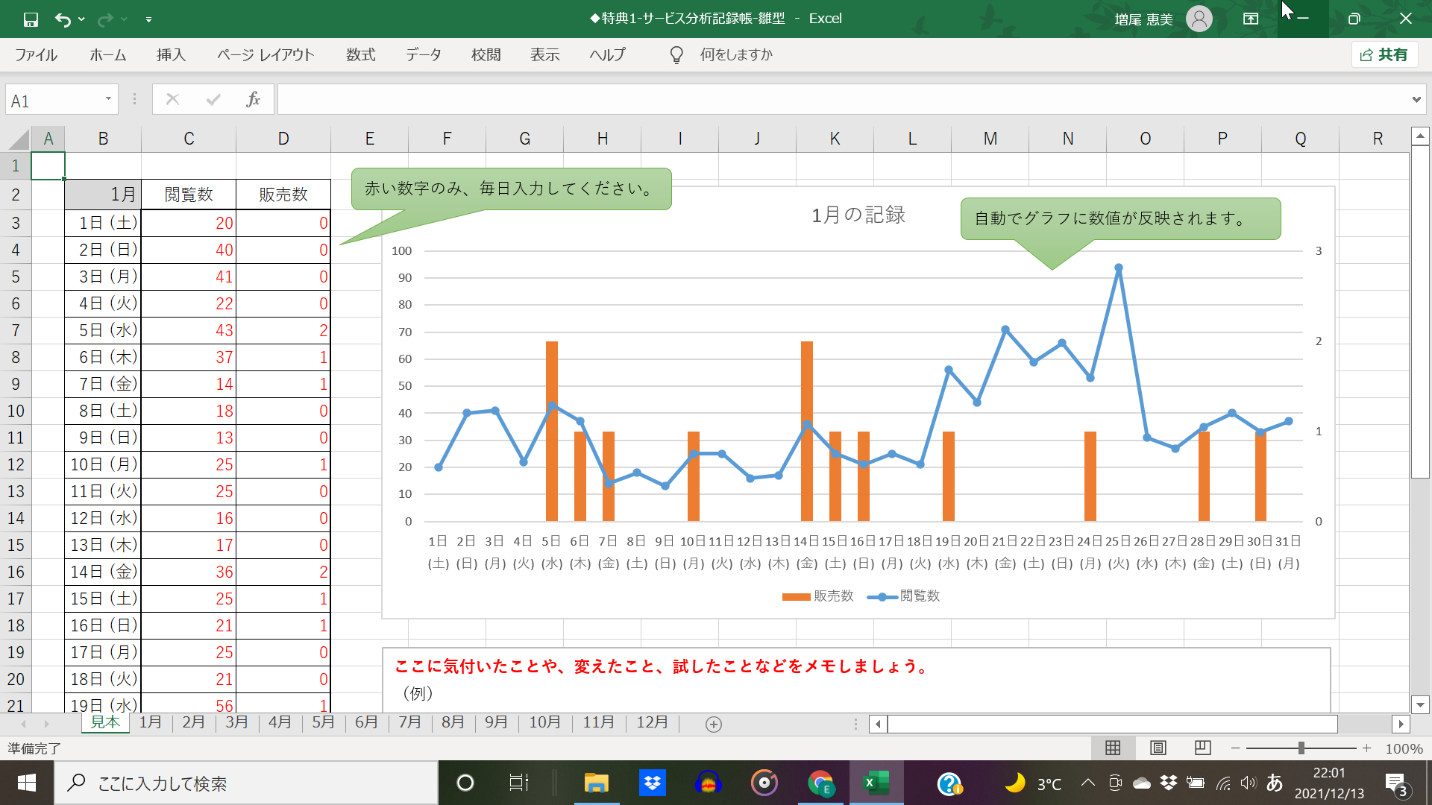The image size is (1432, 805).
Task: Open the ページ レイアウト tab
Action: coord(266,54)
